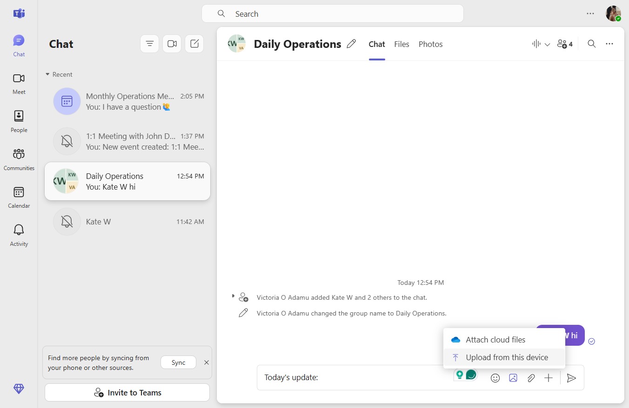Screen dimensions: 629x408
Task: Click the 'You: I have a question' preview
Action: (128, 107)
